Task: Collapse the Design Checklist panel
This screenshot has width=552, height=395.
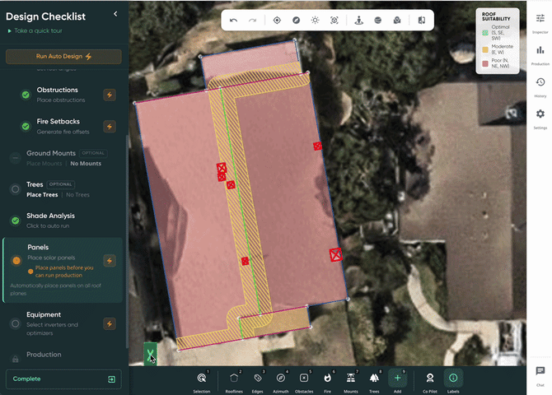Action: coord(115,14)
